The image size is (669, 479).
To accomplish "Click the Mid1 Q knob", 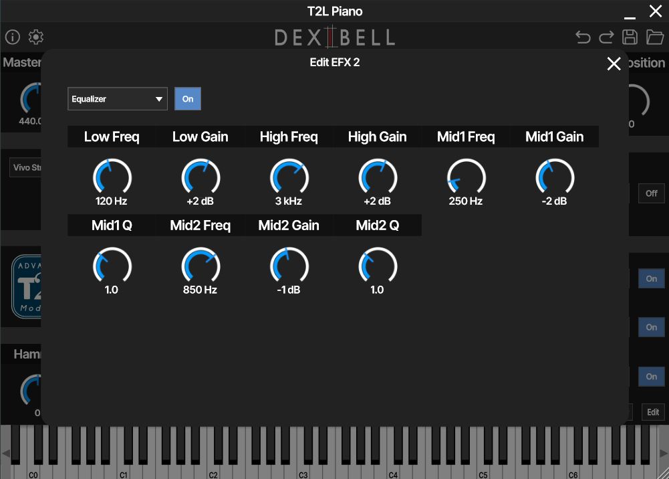I will [x=112, y=266].
